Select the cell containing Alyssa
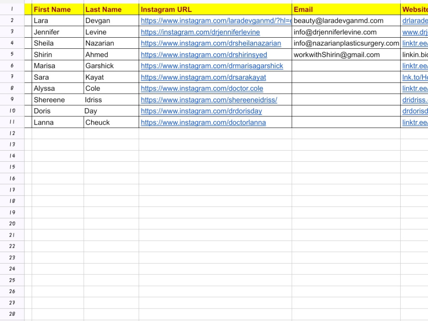The image size is (428, 321). (x=58, y=89)
